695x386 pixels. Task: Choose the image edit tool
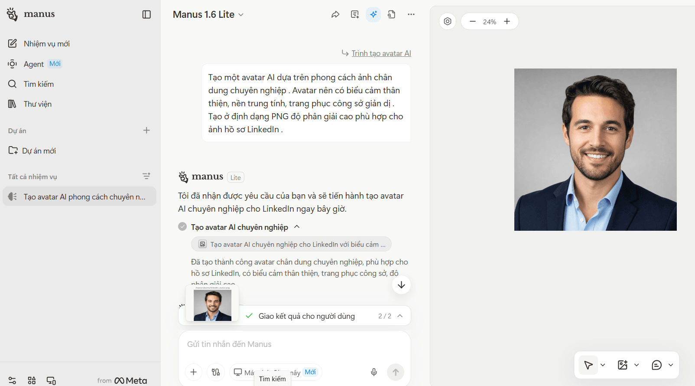tap(623, 365)
